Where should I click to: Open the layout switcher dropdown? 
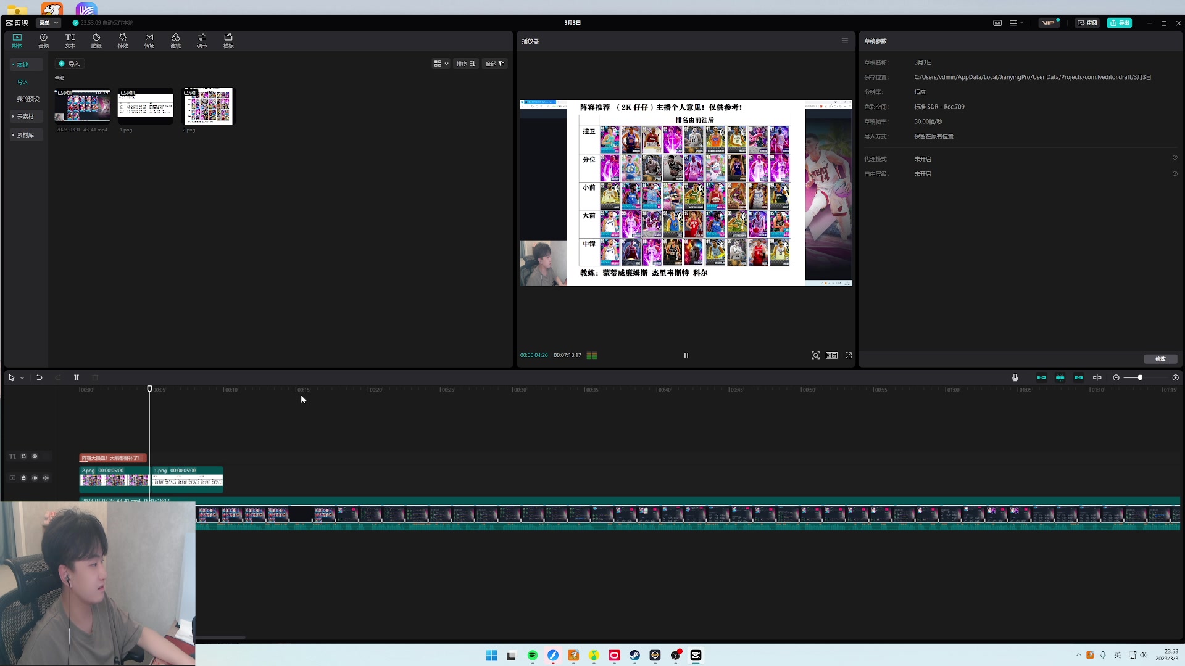(1016, 23)
